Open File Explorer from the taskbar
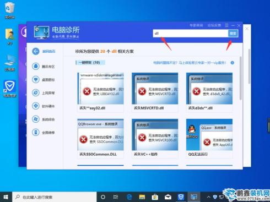Image resolution: width=270 pixels, height=202 pixels. point(142,197)
